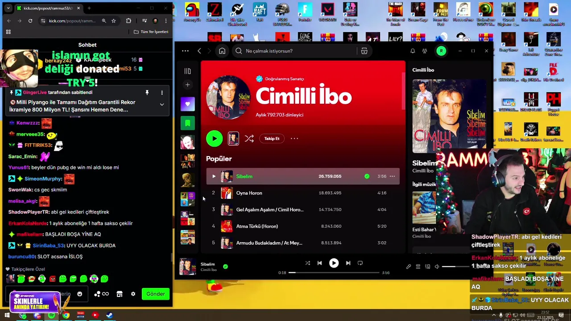Expand the pinned GingerLive message
Viewport: 571px width, 321px height.
162,104
